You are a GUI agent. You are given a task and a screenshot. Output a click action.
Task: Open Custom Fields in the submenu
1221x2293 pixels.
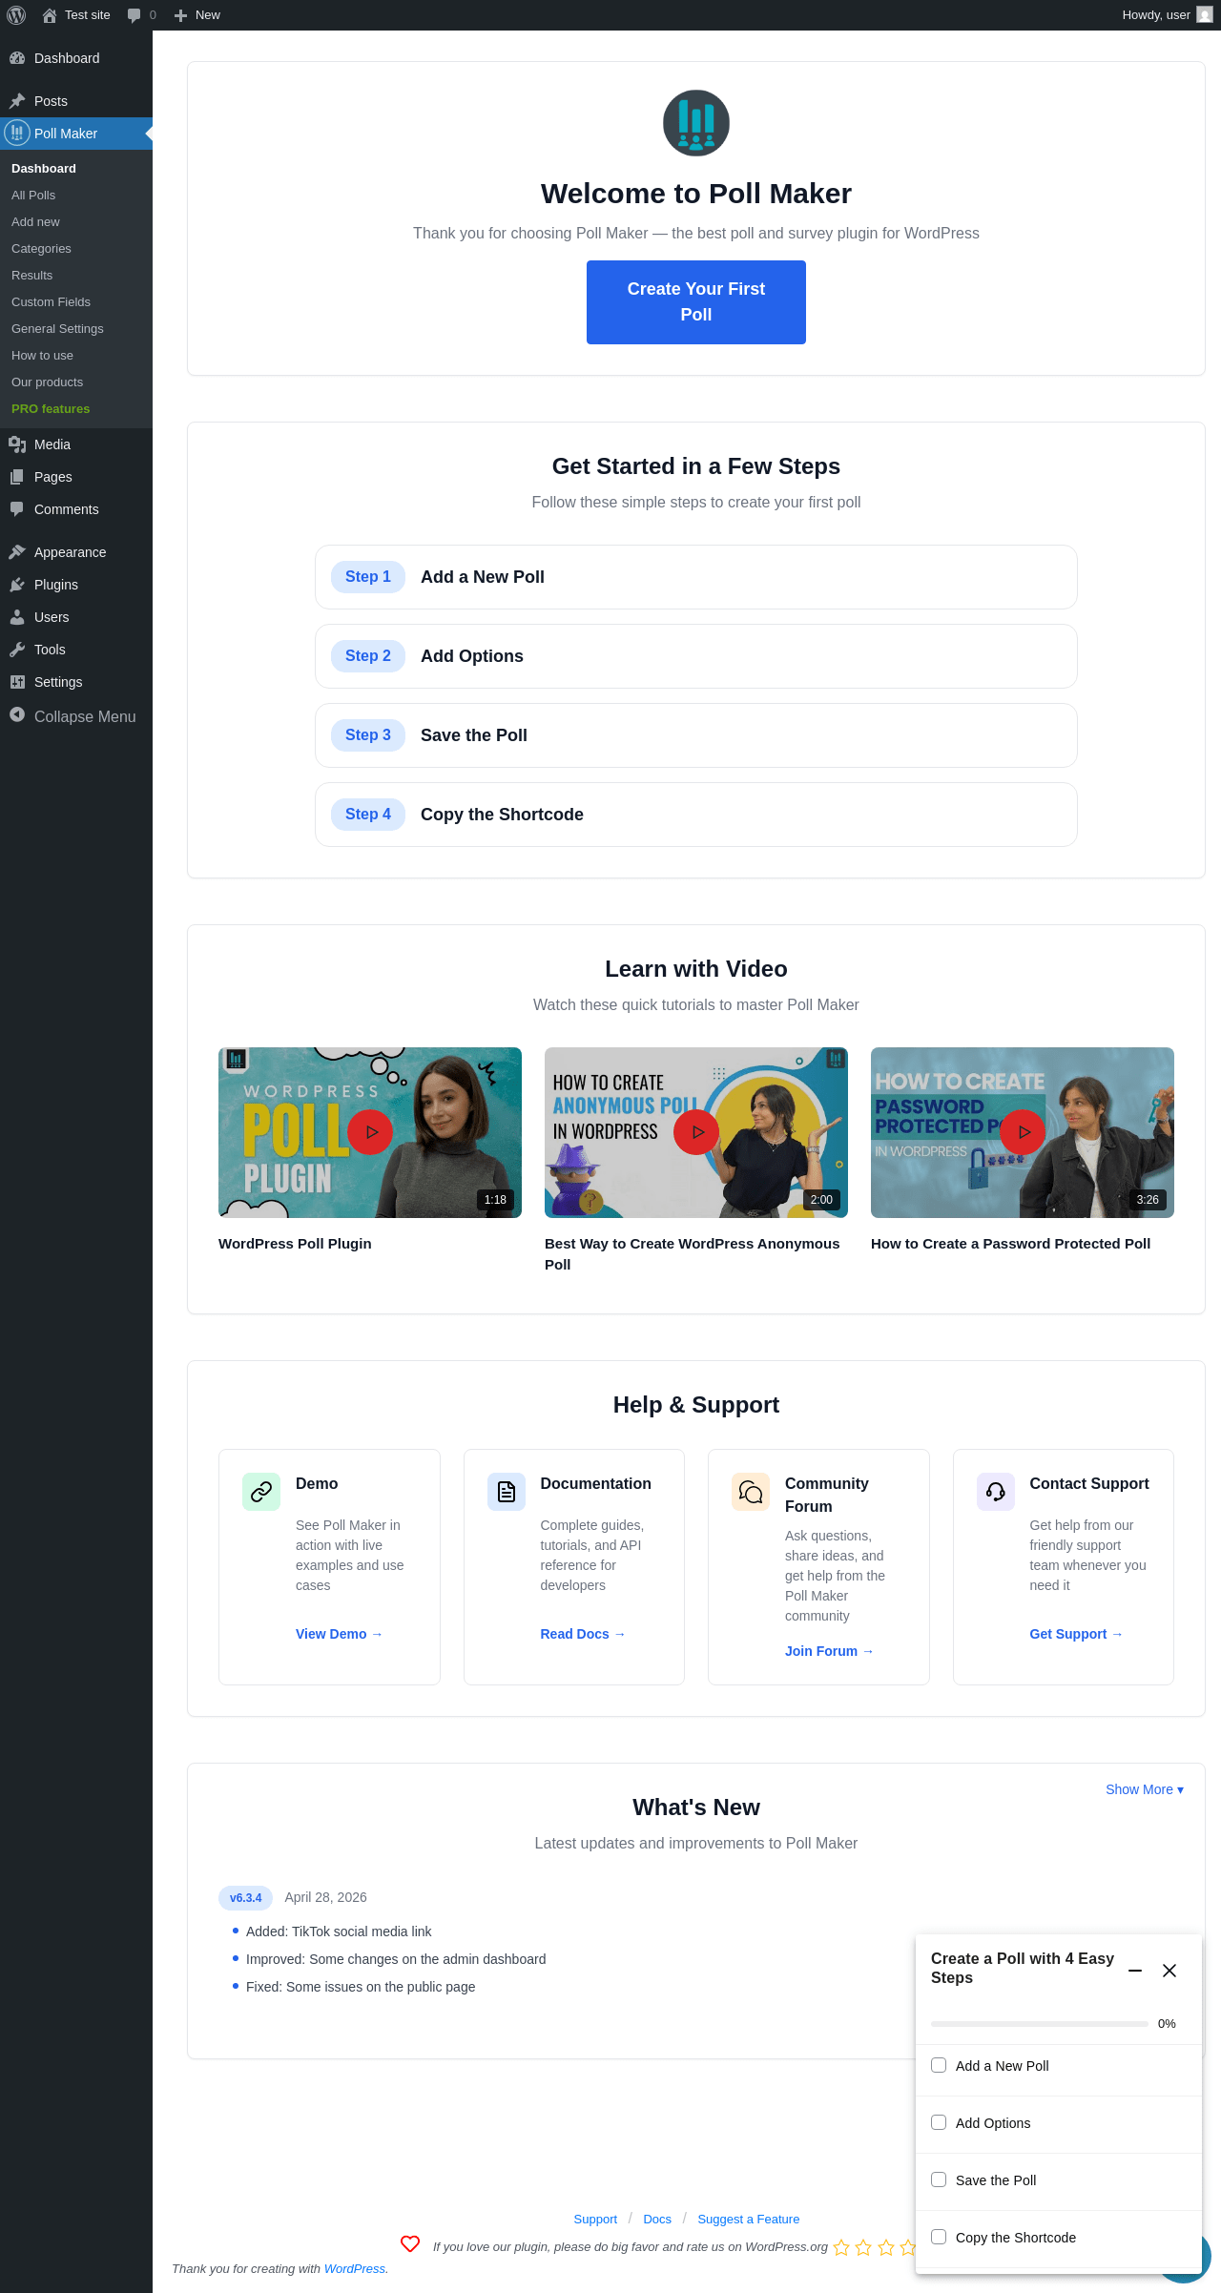point(52,302)
